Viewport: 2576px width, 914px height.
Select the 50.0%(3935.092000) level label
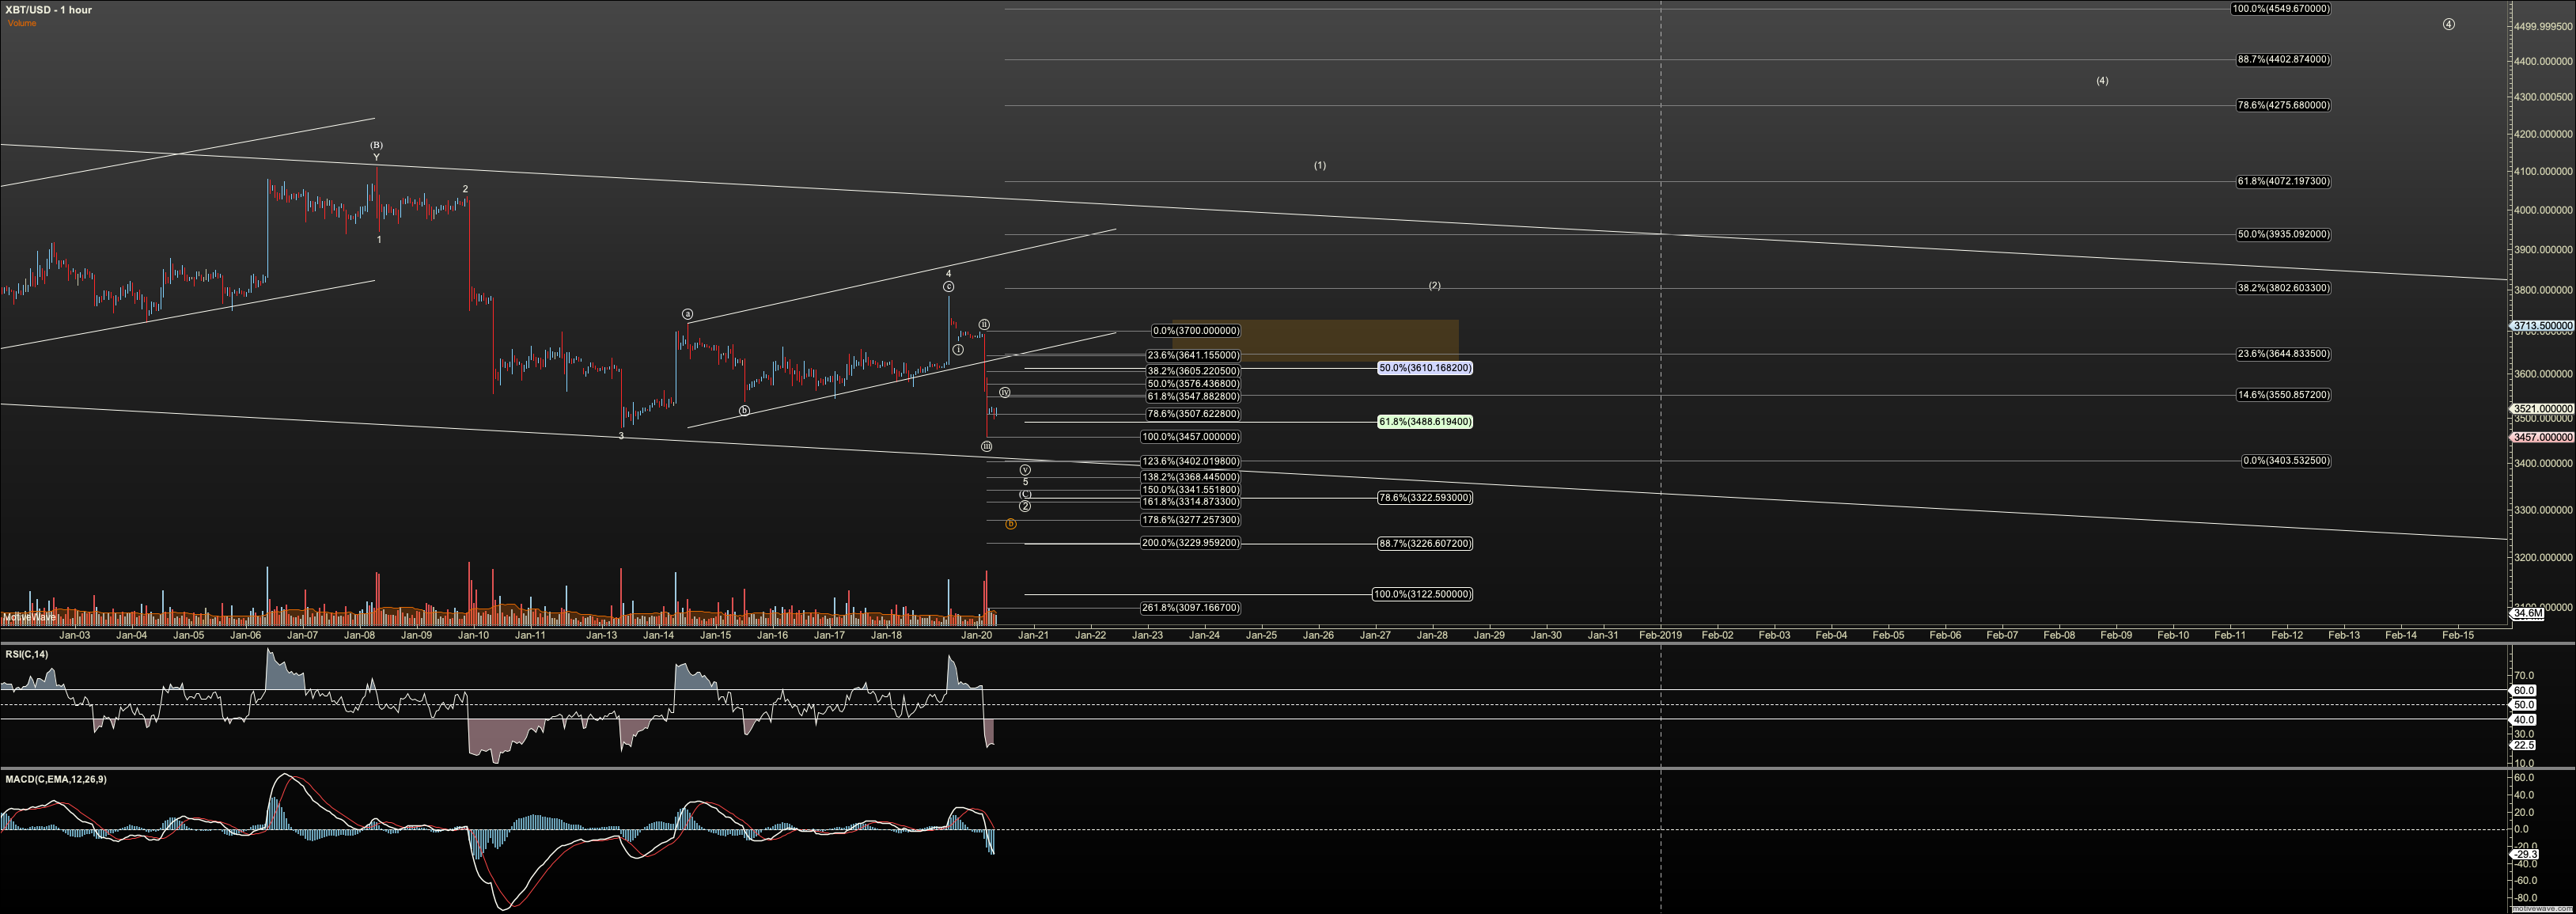click(x=2284, y=235)
